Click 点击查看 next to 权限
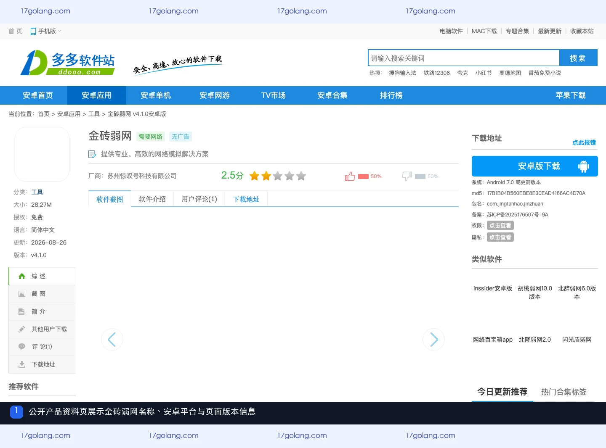The width and height of the screenshot is (606, 448). (500, 226)
